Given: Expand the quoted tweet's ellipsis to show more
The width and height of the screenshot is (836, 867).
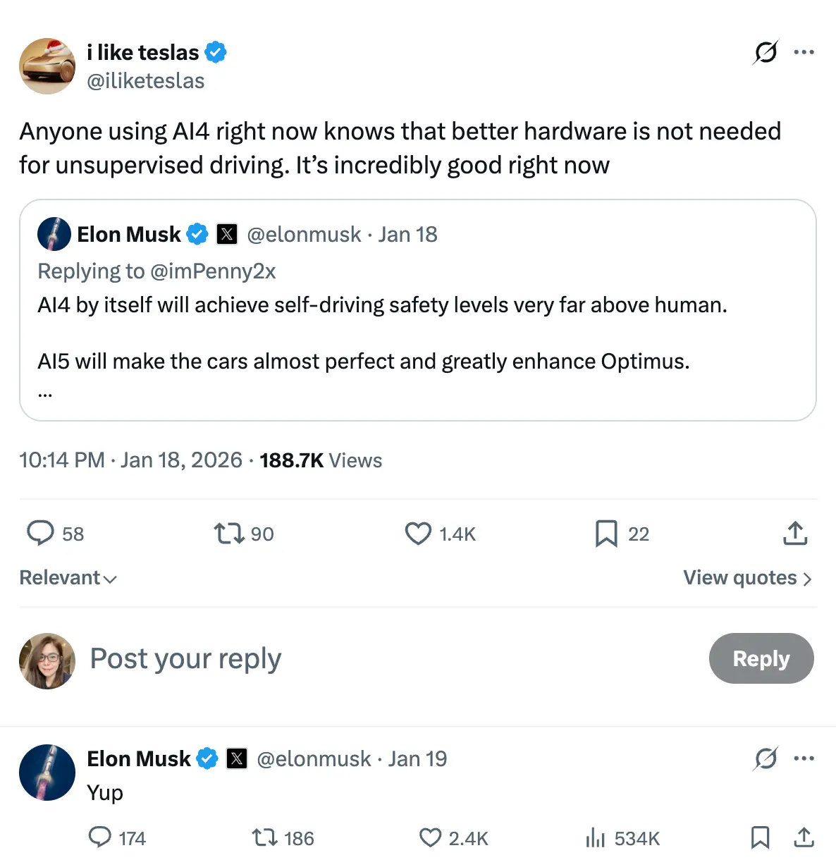Looking at the screenshot, I should pyautogui.click(x=45, y=395).
